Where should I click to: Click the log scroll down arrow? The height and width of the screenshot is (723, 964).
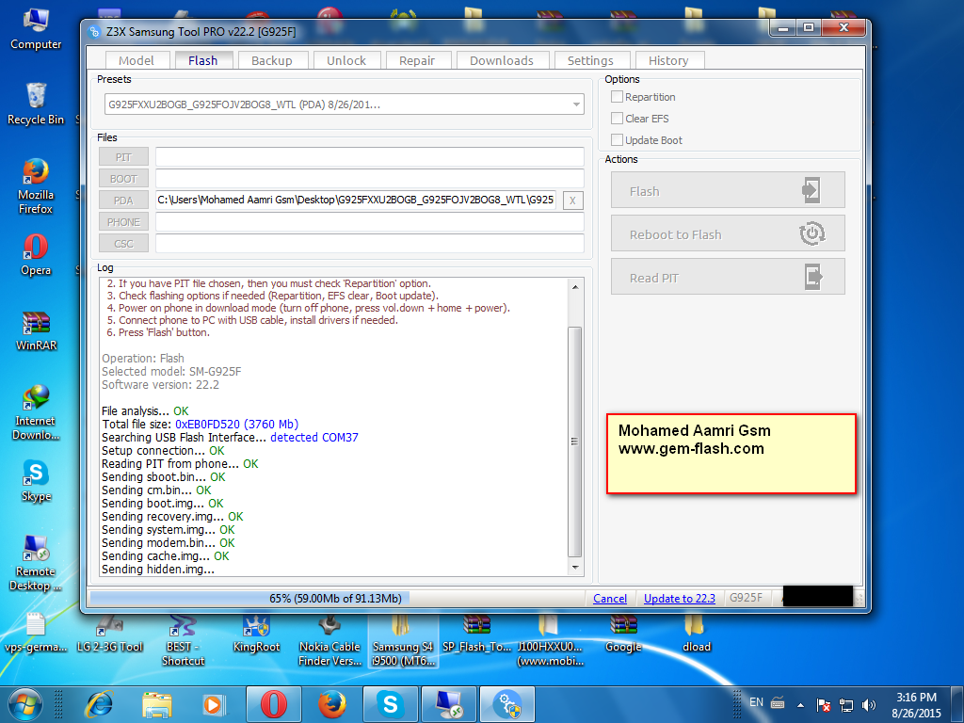click(575, 568)
